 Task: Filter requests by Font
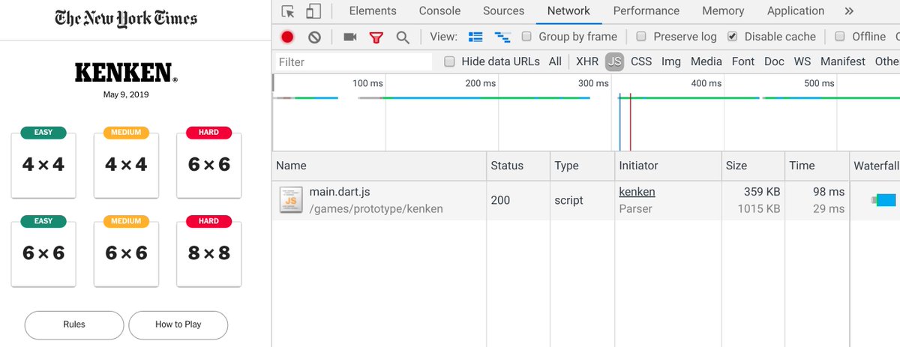click(743, 61)
